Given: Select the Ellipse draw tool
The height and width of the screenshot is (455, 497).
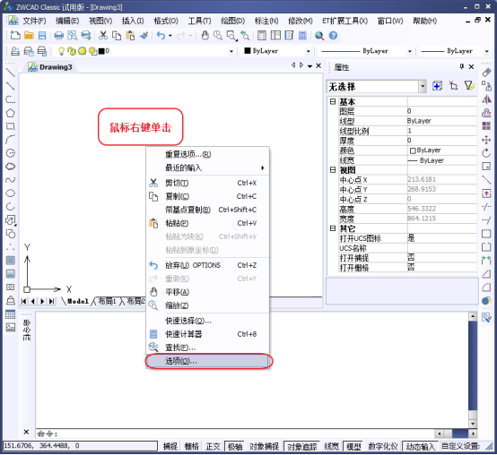Looking at the screenshot, I should (x=11, y=193).
